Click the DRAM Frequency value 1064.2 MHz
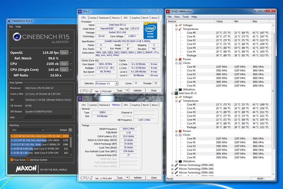283x189 pixels. (x=128, y=129)
